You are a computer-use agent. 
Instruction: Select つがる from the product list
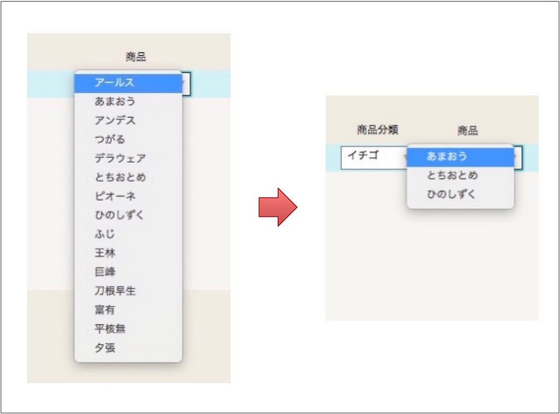tap(128, 139)
